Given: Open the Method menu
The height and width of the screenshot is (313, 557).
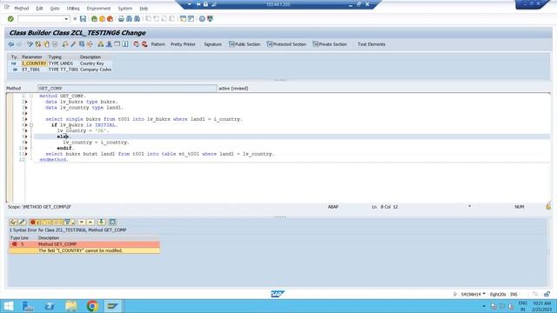Looking at the screenshot, I should pyautogui.click(x=21, y=8).
